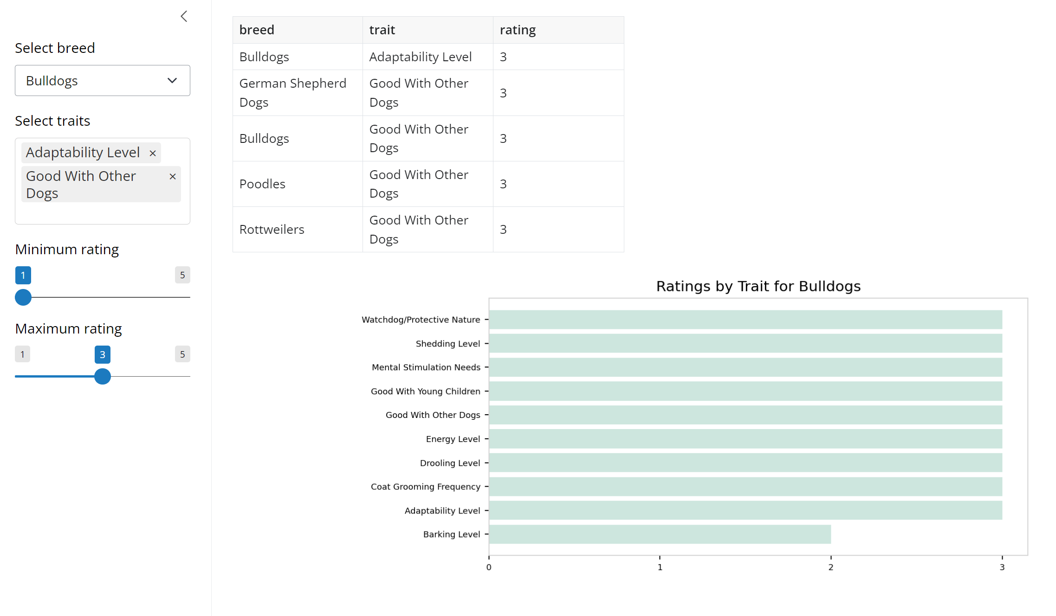Screen dimensions: 1056x616
Task: Click the minimum rating slider handle
Action: click(23, 297)
